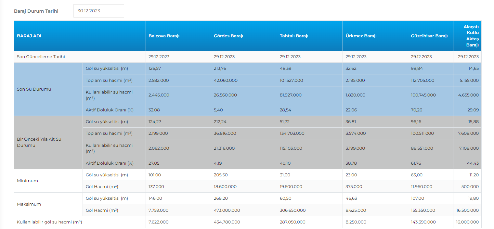This screenshot has height=229, width=494.
Task: Click Gördes current fill rate value 5,40
Action: tap(218, 110)
